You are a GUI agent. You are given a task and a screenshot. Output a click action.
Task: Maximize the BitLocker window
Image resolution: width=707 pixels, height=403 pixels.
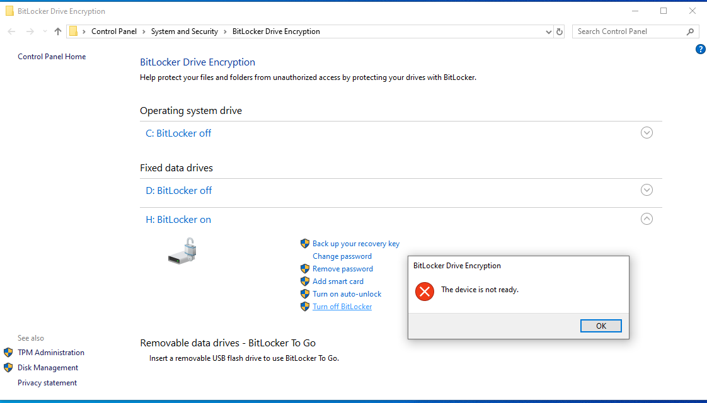tap(664, 11)
